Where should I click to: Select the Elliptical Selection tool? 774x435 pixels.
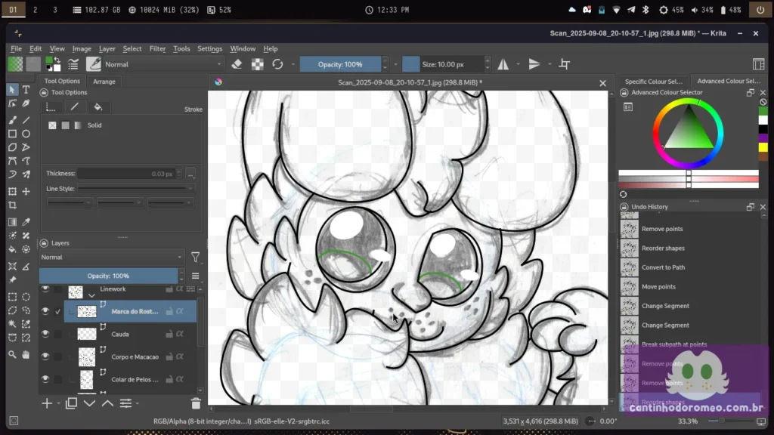pyautogui.click(x=26, y=297)
